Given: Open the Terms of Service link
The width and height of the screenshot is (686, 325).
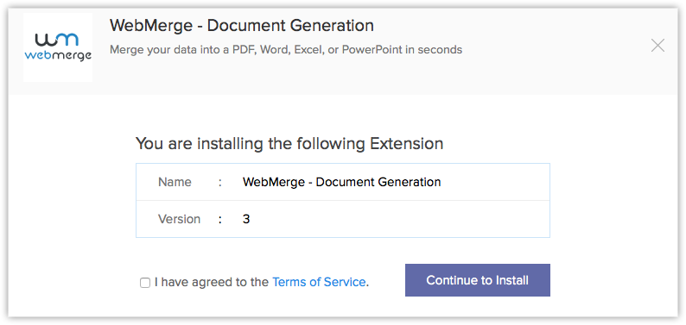Looking at the screenshot, I should 319,282.
